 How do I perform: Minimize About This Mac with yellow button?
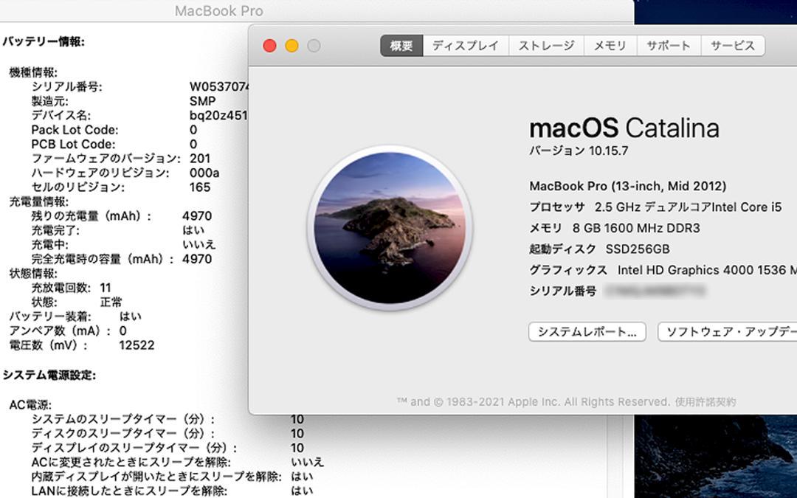pos(291,46)
